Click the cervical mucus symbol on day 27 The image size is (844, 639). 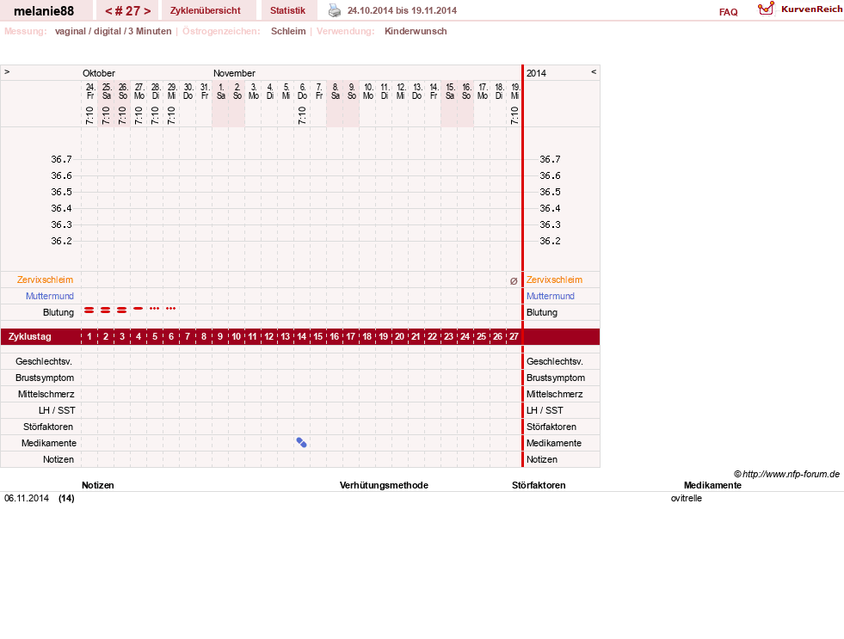[x=514, y=280]
